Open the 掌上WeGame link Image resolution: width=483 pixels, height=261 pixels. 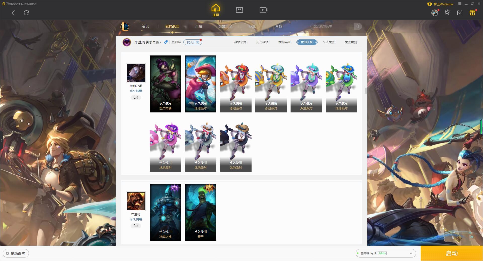coord(440,4)
